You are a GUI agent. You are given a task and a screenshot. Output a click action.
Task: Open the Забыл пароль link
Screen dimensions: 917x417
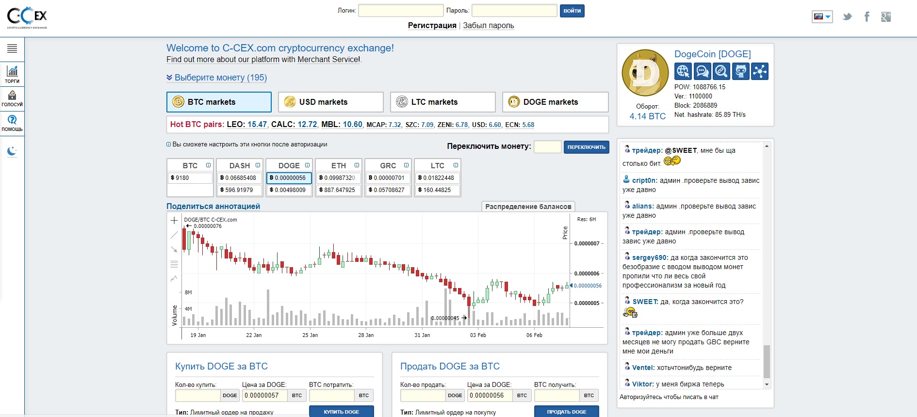[x=489, y=26]
